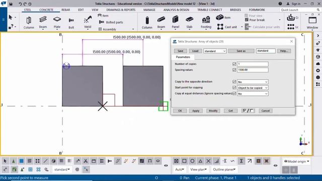322x181 pixels.
Task: Open Copy to the opposite direction dropdown
Action: [x=253, y=82]
